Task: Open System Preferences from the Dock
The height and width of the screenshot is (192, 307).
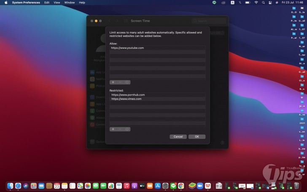Action: [x=165, y=186]
